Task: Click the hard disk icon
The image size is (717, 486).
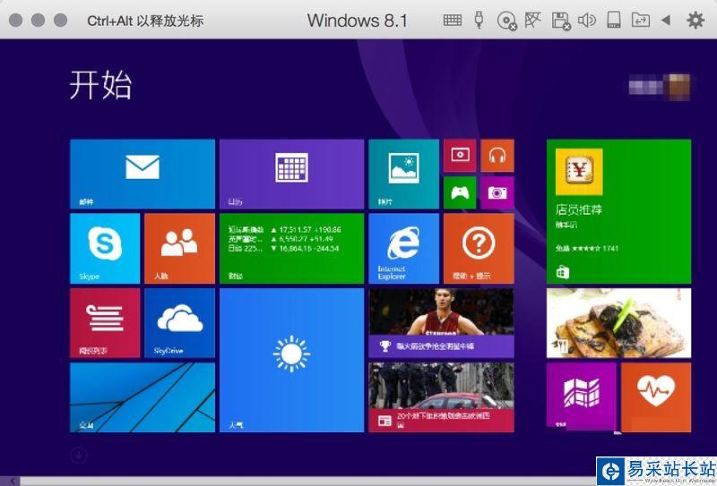Action: pyautogui.click(x=614, y=20)
